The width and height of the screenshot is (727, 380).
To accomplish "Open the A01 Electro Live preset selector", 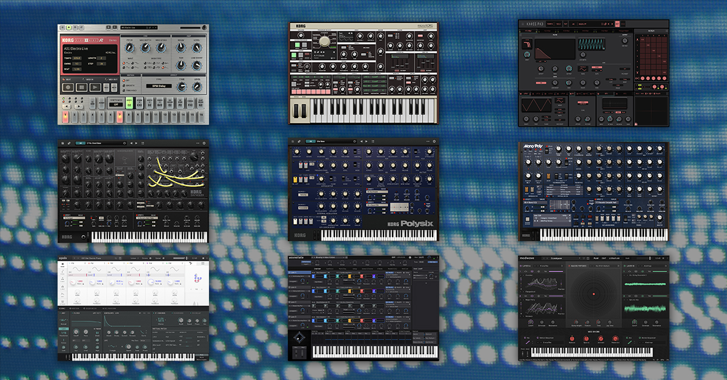I will (138, 27).
